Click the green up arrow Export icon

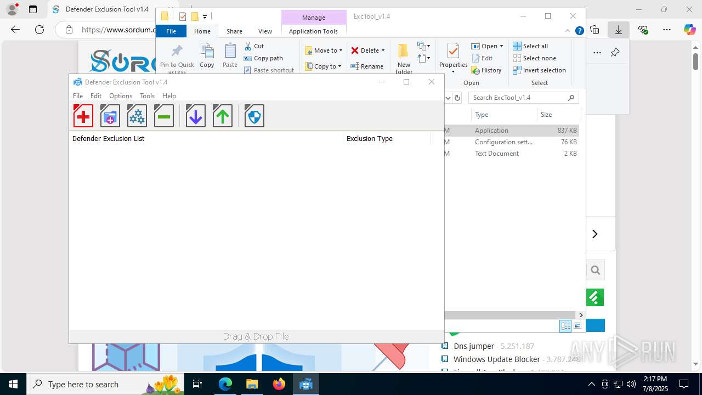[x=223, y=116]
